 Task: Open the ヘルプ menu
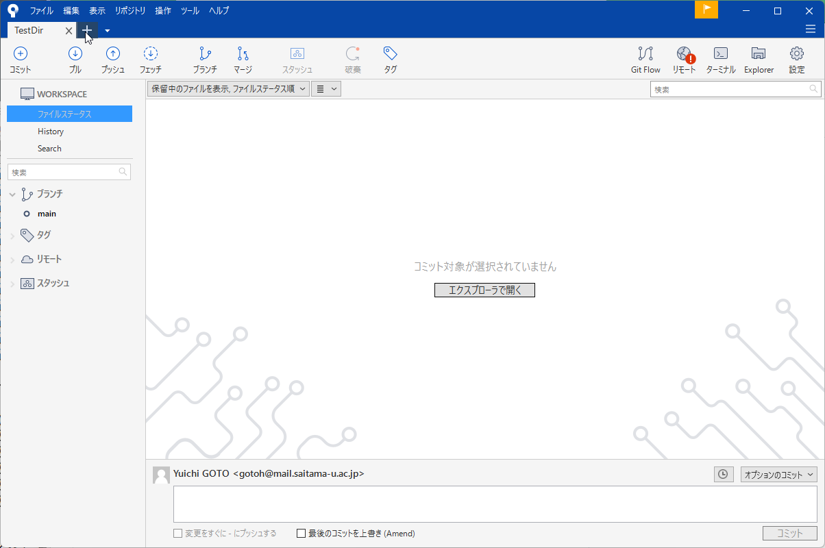[219, 11]
